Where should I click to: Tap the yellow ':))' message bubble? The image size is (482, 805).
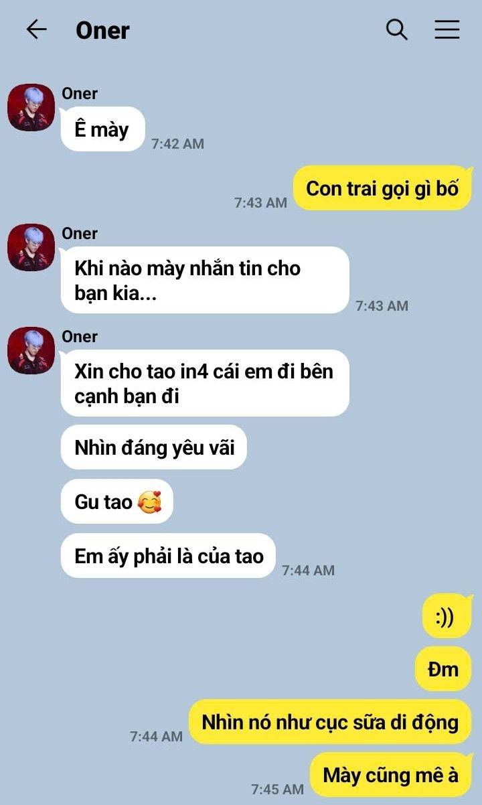[x=447, y=616]
